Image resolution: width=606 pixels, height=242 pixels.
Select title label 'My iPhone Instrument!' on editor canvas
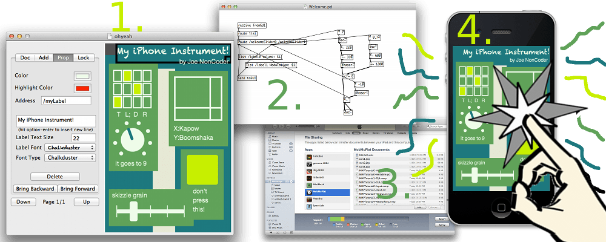pos(173,53)
